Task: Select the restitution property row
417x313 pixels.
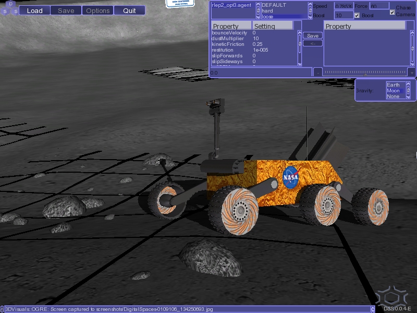Action: tap(254, 50)
